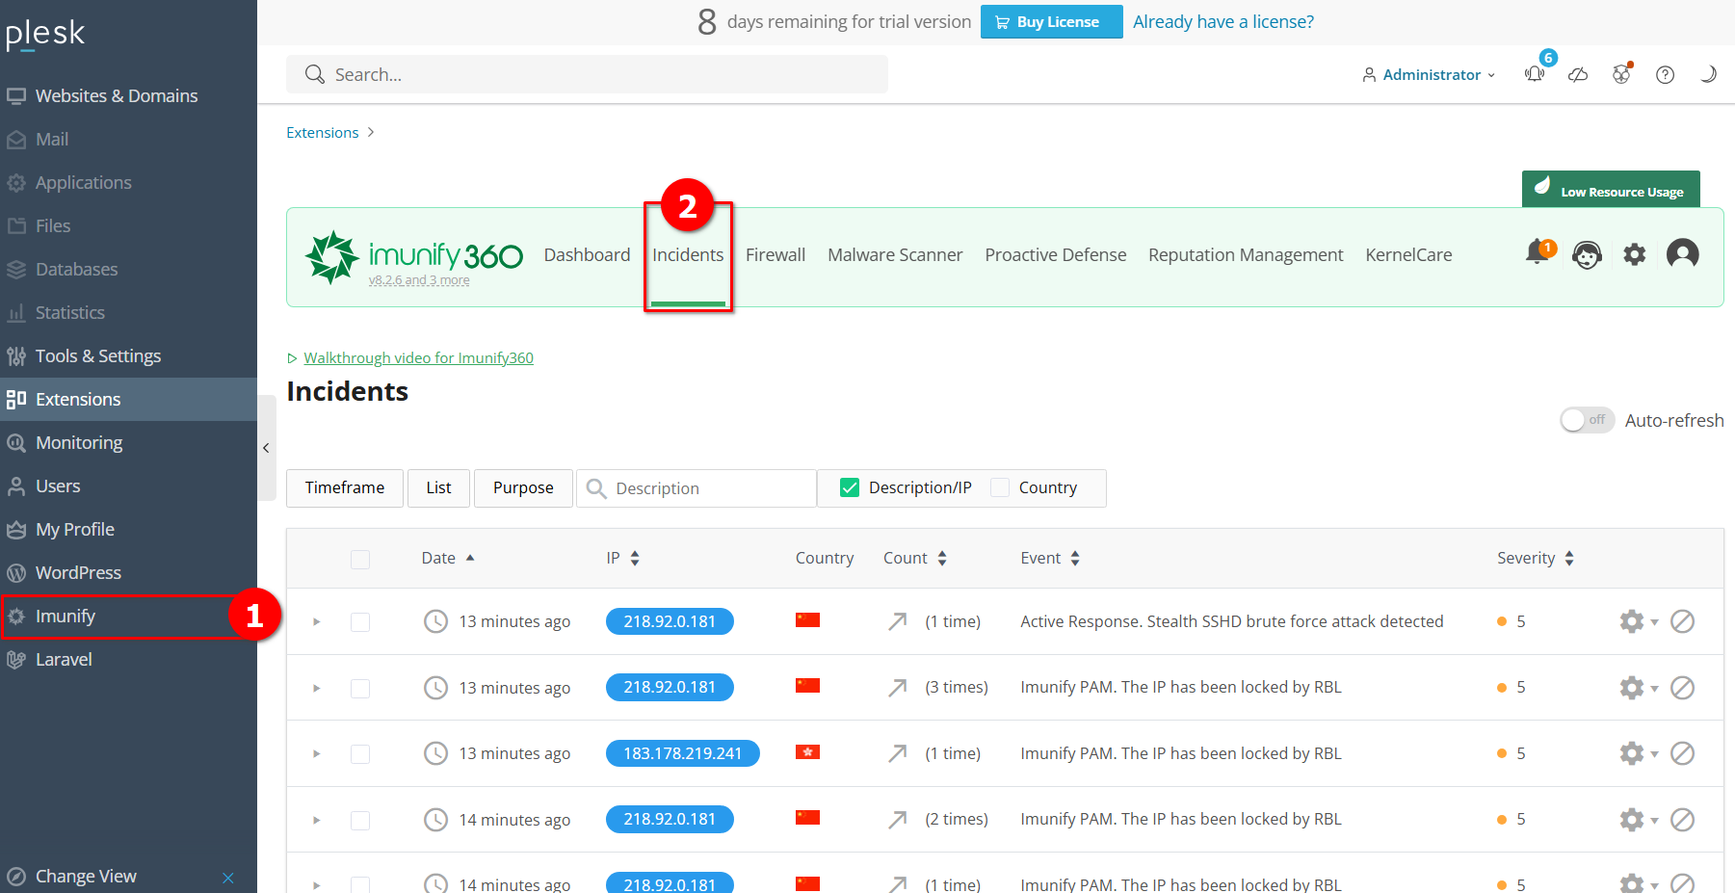Sort incidents by the Date column
This screenshot has width=1735, height=893.
point(448,558)
